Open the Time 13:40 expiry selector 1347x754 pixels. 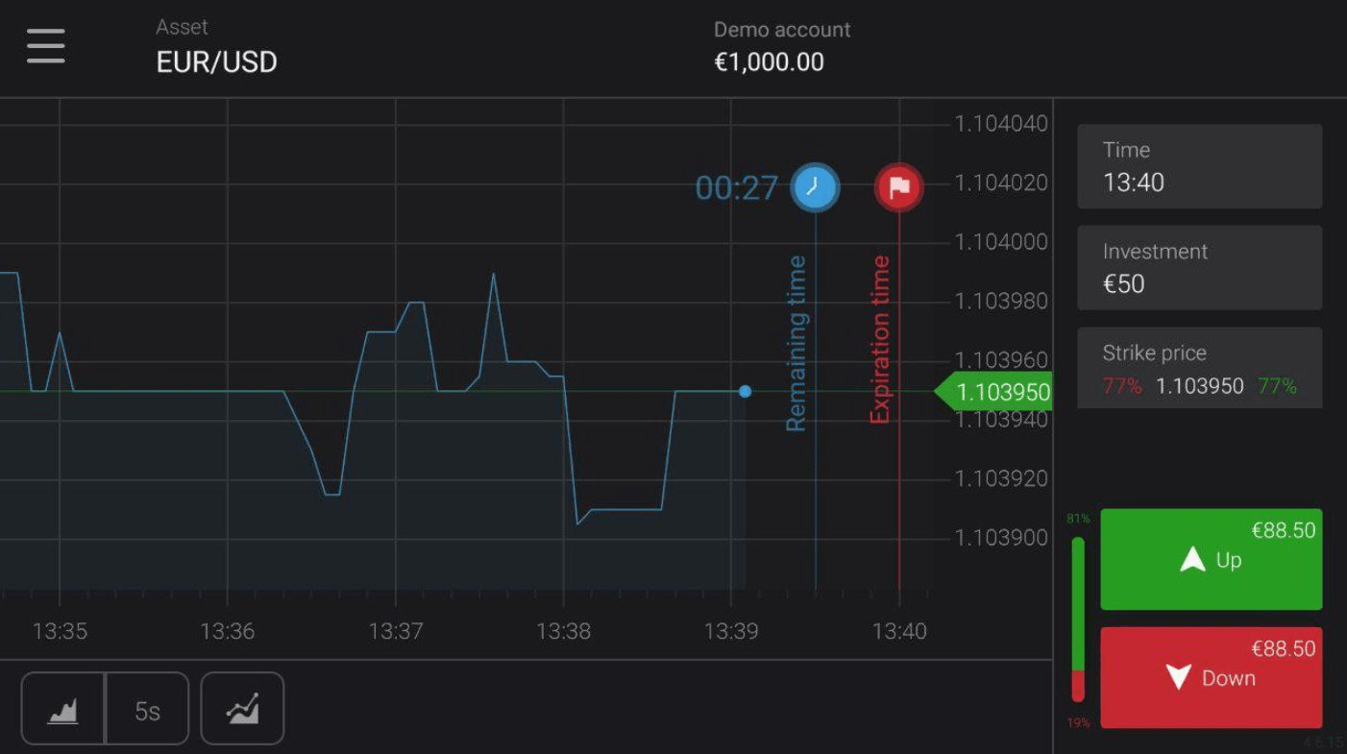coord(1200,166)
